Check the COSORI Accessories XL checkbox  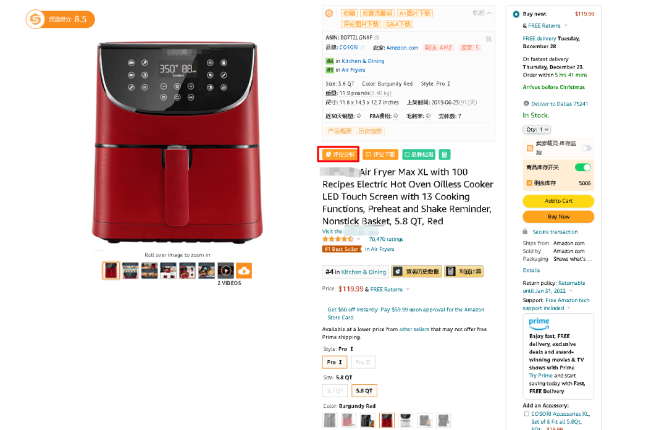[x=527, y=414]
